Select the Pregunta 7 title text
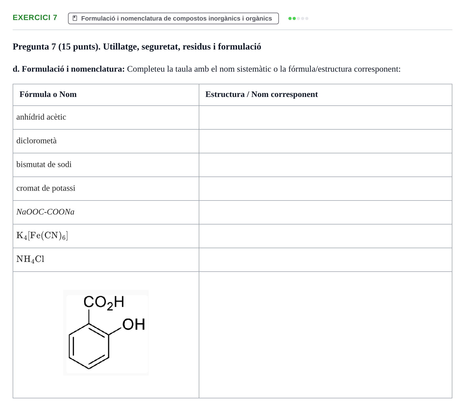 tap(137, 47)
